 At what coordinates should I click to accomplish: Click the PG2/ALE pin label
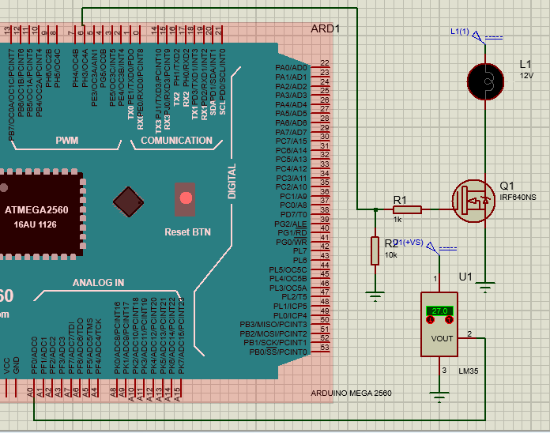(291, 224)
